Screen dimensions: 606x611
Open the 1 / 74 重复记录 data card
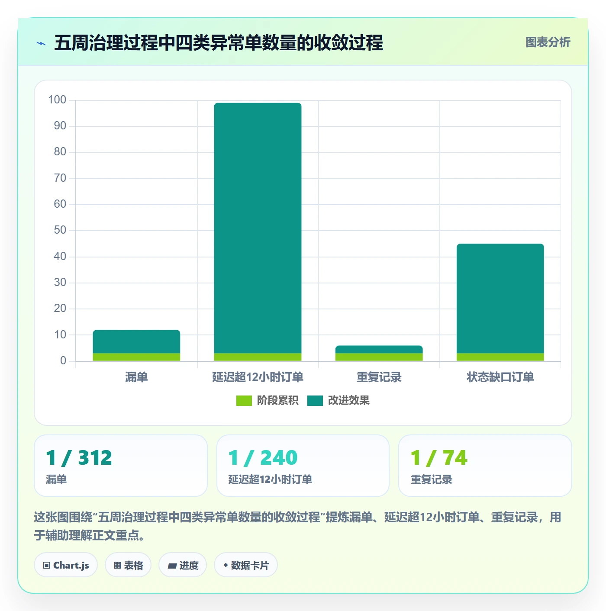click(485, 466)
